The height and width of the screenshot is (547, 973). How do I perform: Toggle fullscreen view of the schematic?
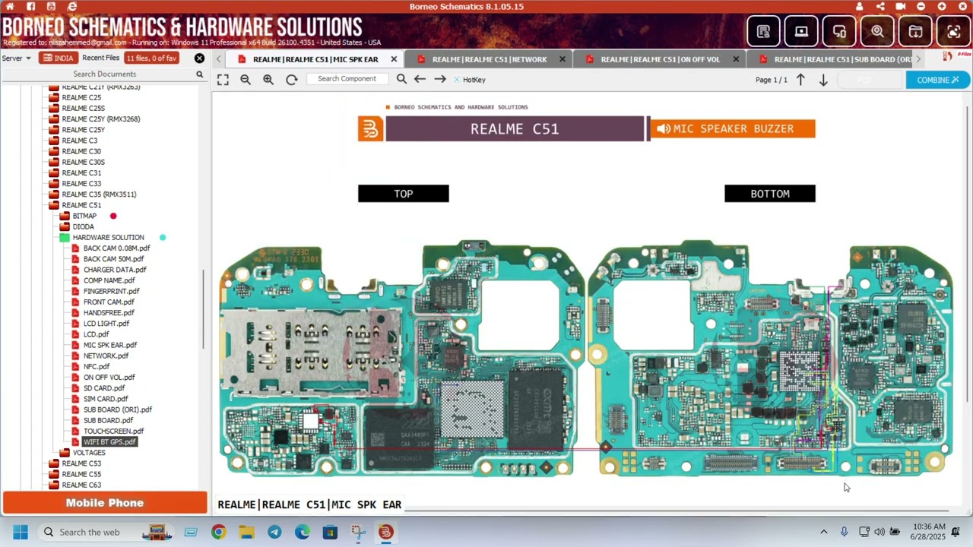[223, 79]
